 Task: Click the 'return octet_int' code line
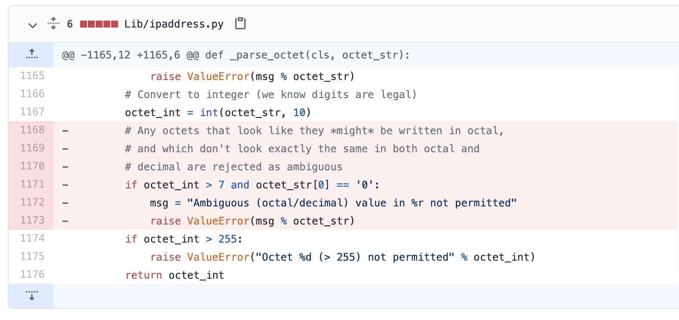tap(174, 275)
